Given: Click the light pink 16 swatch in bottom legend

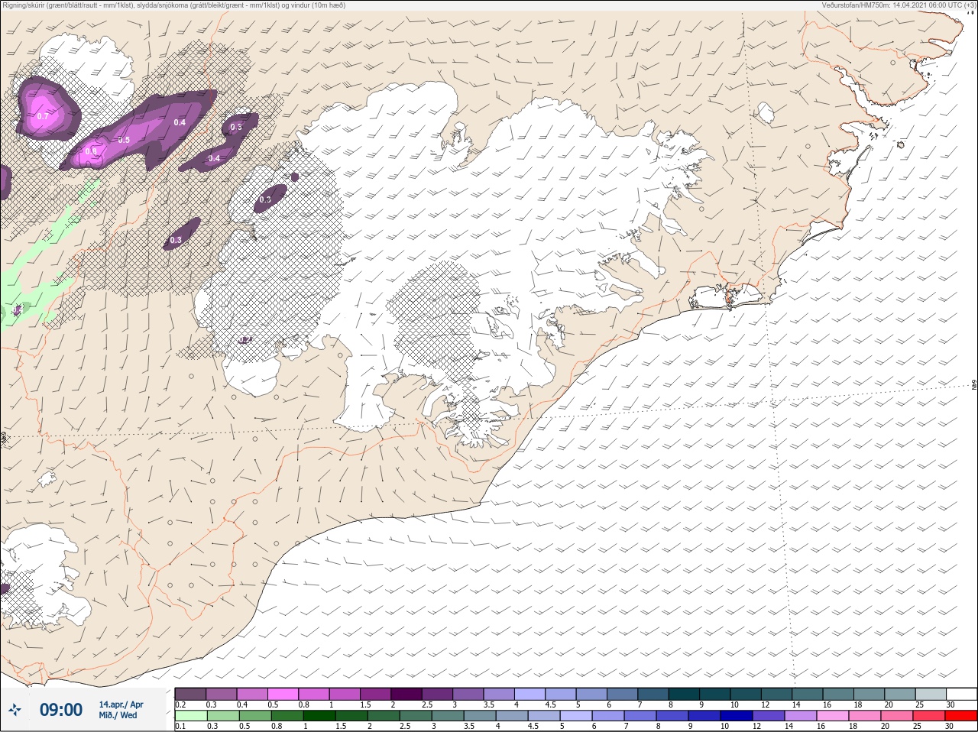Looking at the screenshot, I should (833, 716).
